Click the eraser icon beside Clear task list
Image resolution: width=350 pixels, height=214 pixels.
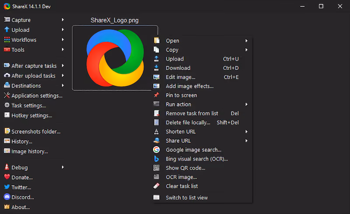[x=156, y=186]
